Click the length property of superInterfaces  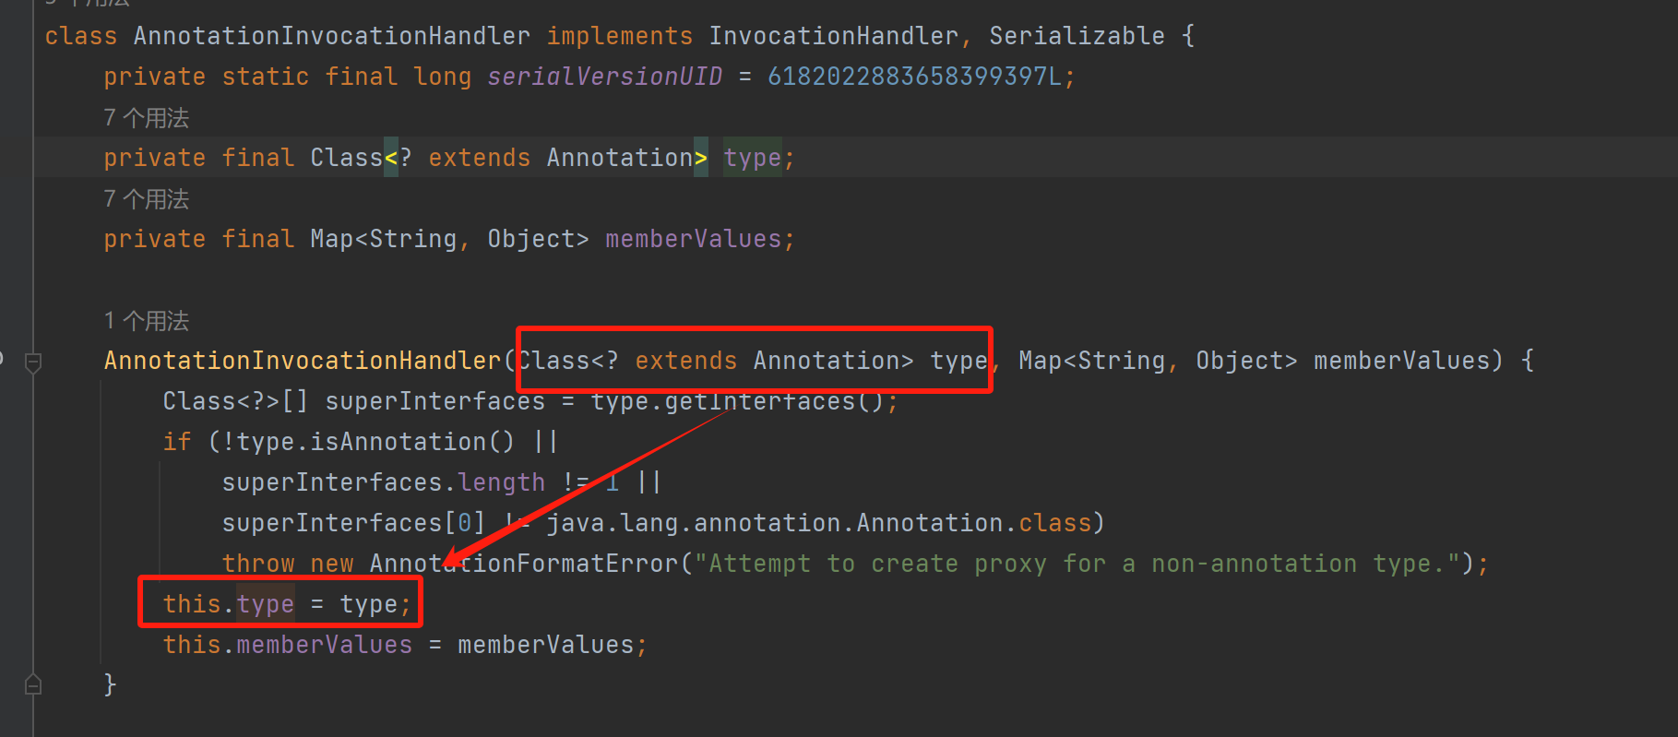501,482
